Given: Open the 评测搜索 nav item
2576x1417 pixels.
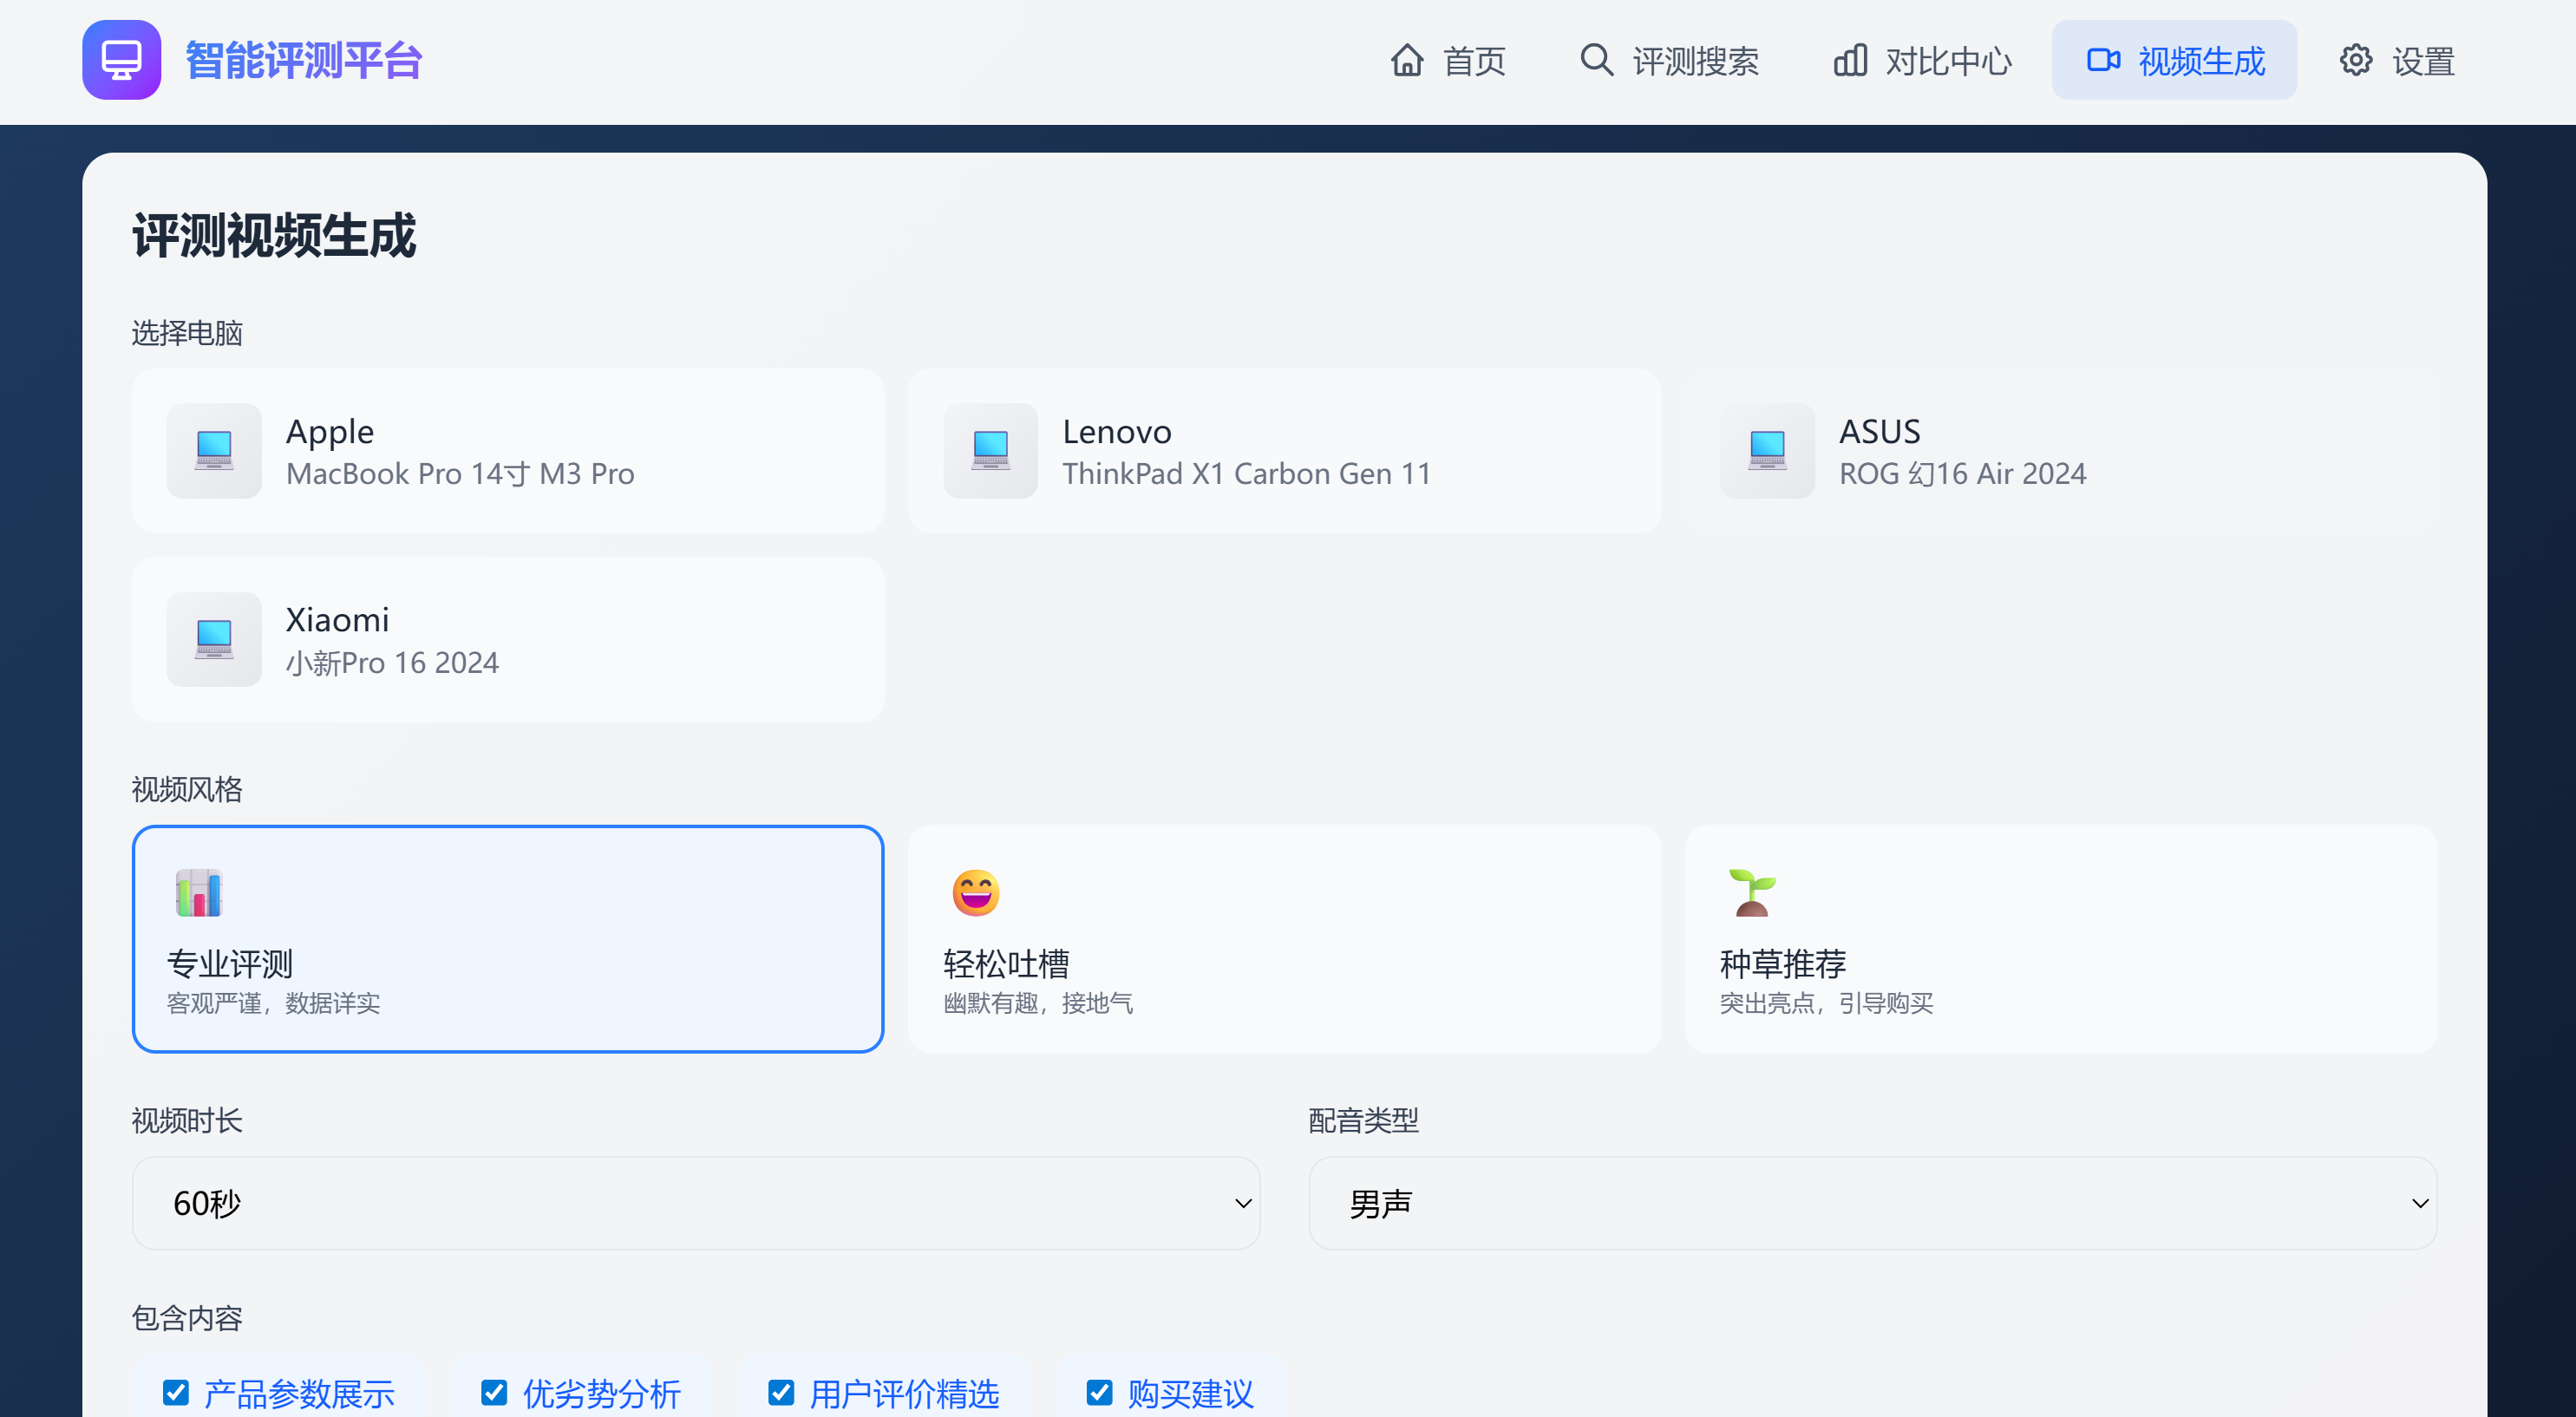Looking at the screenshot, I should point(1669,61).
